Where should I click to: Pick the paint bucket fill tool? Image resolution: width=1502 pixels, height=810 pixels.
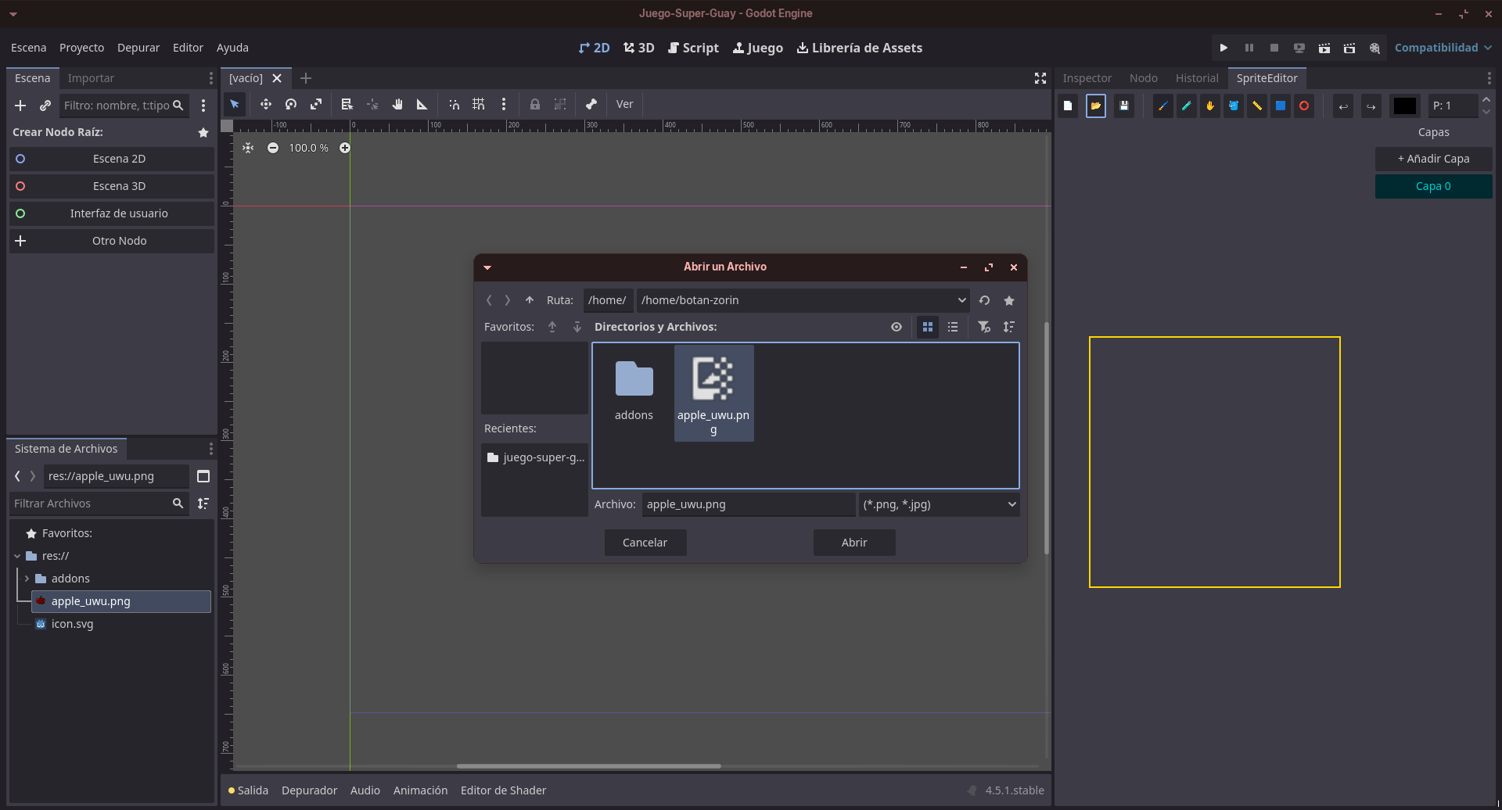(1233, 106)
